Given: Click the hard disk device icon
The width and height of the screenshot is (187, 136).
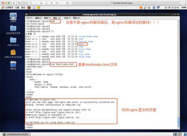Looking at the screenshot, I should pyautogui.click(x=41, y=3).
